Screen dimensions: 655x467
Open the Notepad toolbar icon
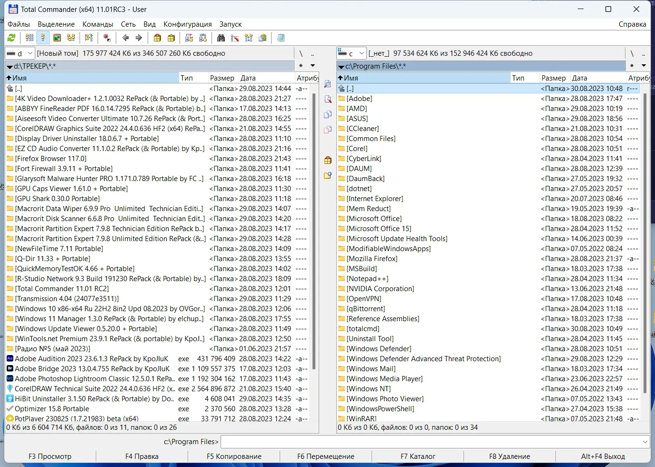[x=281, y=38]
